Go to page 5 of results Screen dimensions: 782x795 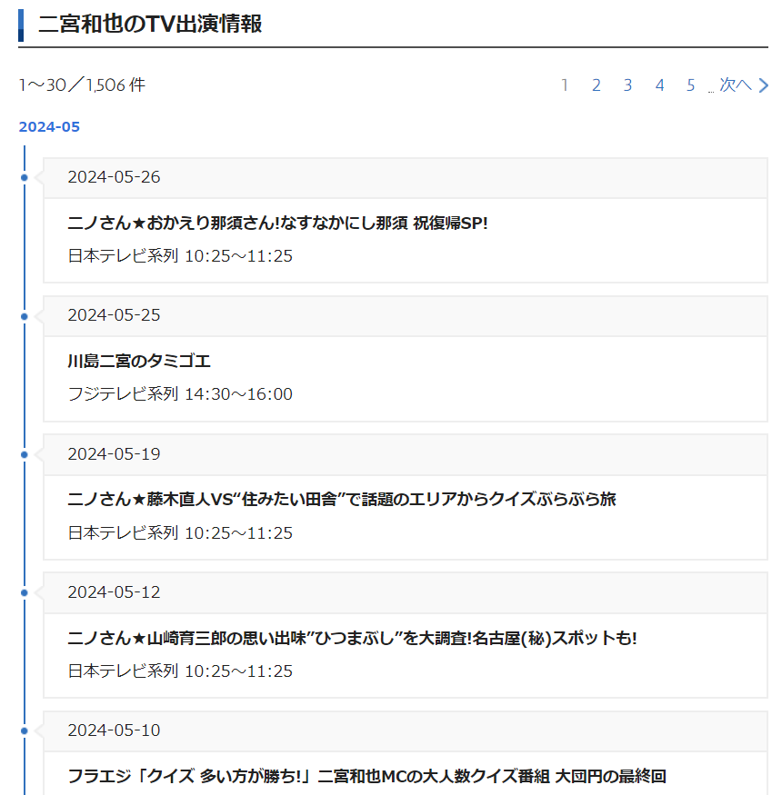pyautogui.click(x=691, y=85)
